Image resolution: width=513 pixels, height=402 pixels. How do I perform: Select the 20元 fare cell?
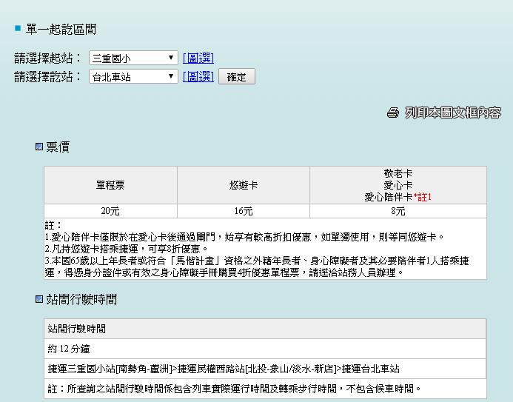click(110, 211)
